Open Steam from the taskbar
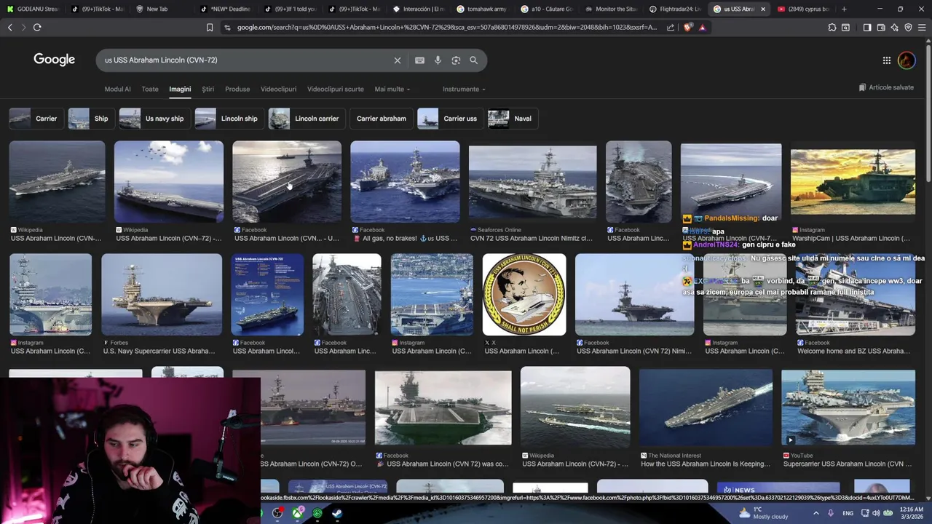 click(337, 513)
